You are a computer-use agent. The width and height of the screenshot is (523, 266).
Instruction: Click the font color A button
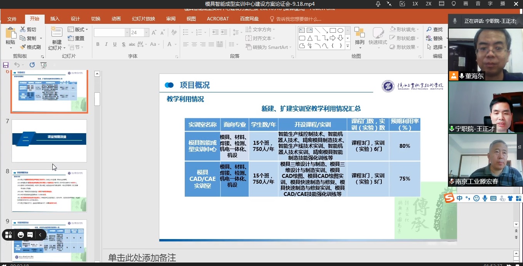[169, 44]
